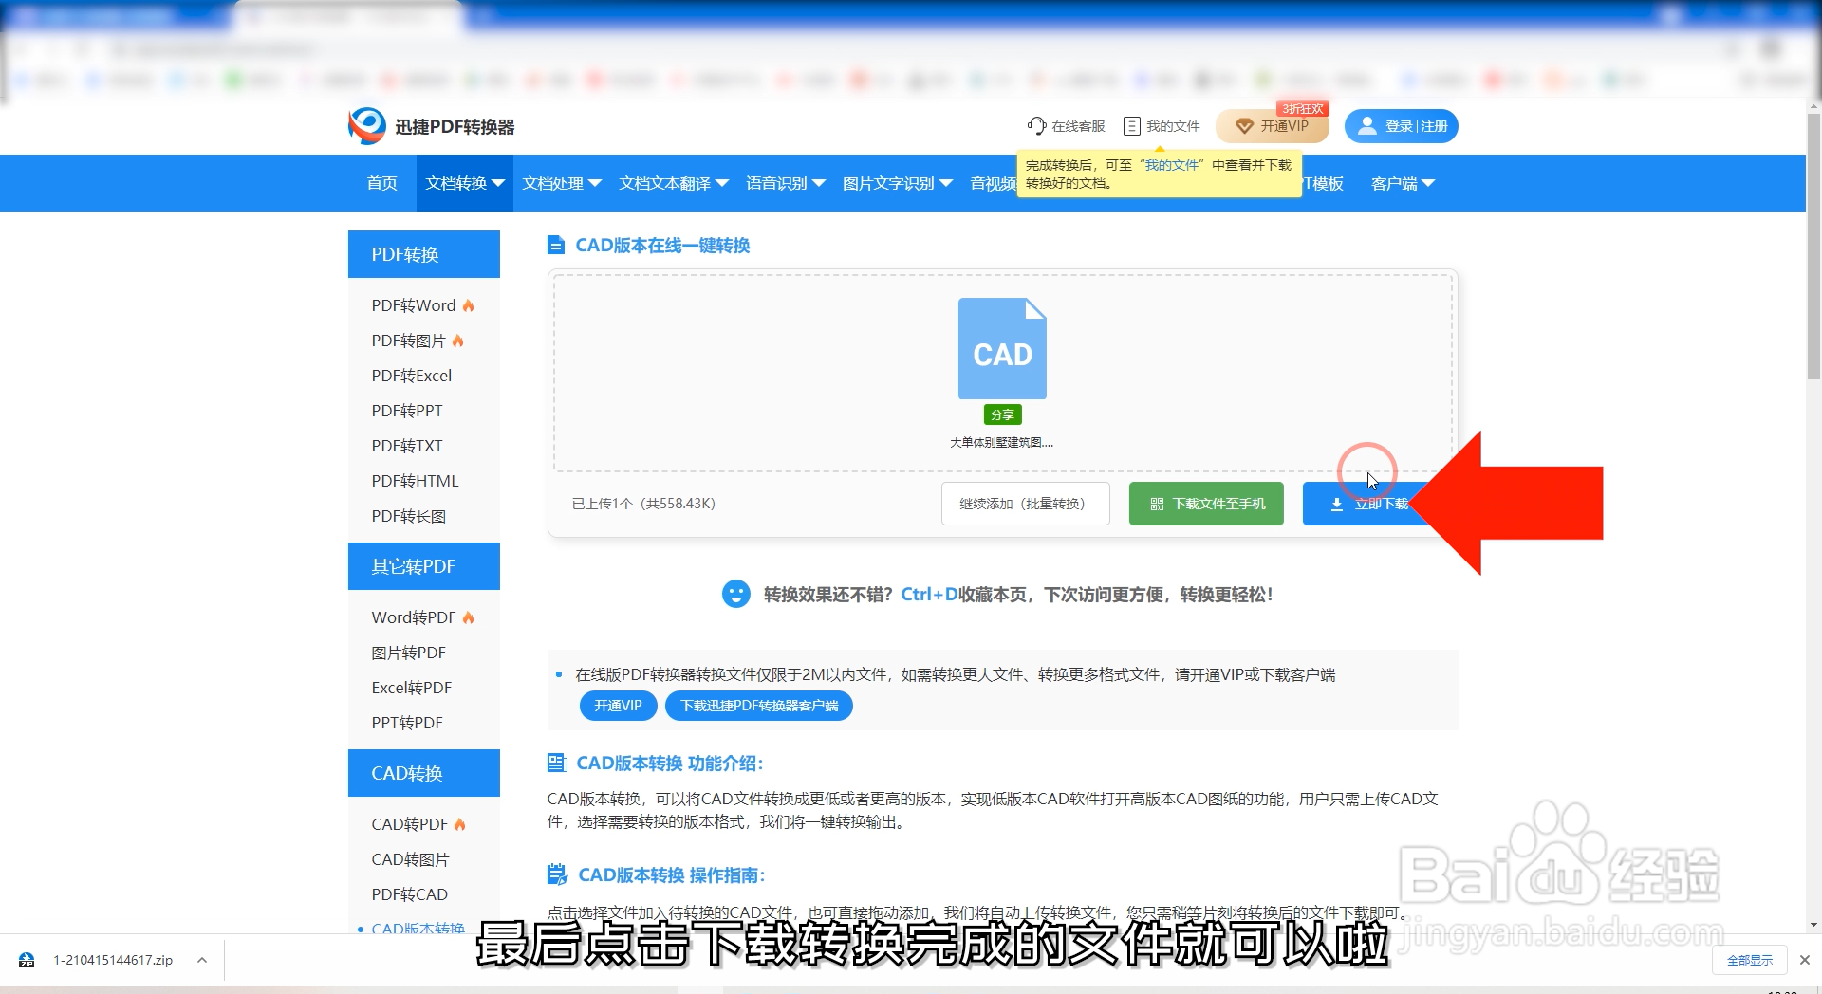
Task: Click 登录|注册 user button
Action: pyautogui.click(x=1401, y=126)
